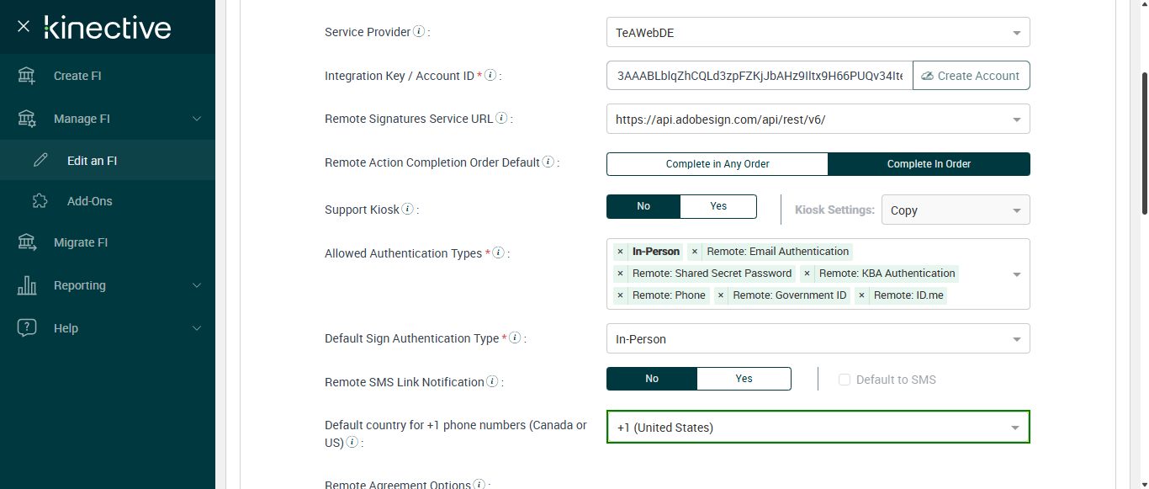Screen dimensions: 1149x489
Task: Click the vertical page scrollbar
Action: 1143,143
